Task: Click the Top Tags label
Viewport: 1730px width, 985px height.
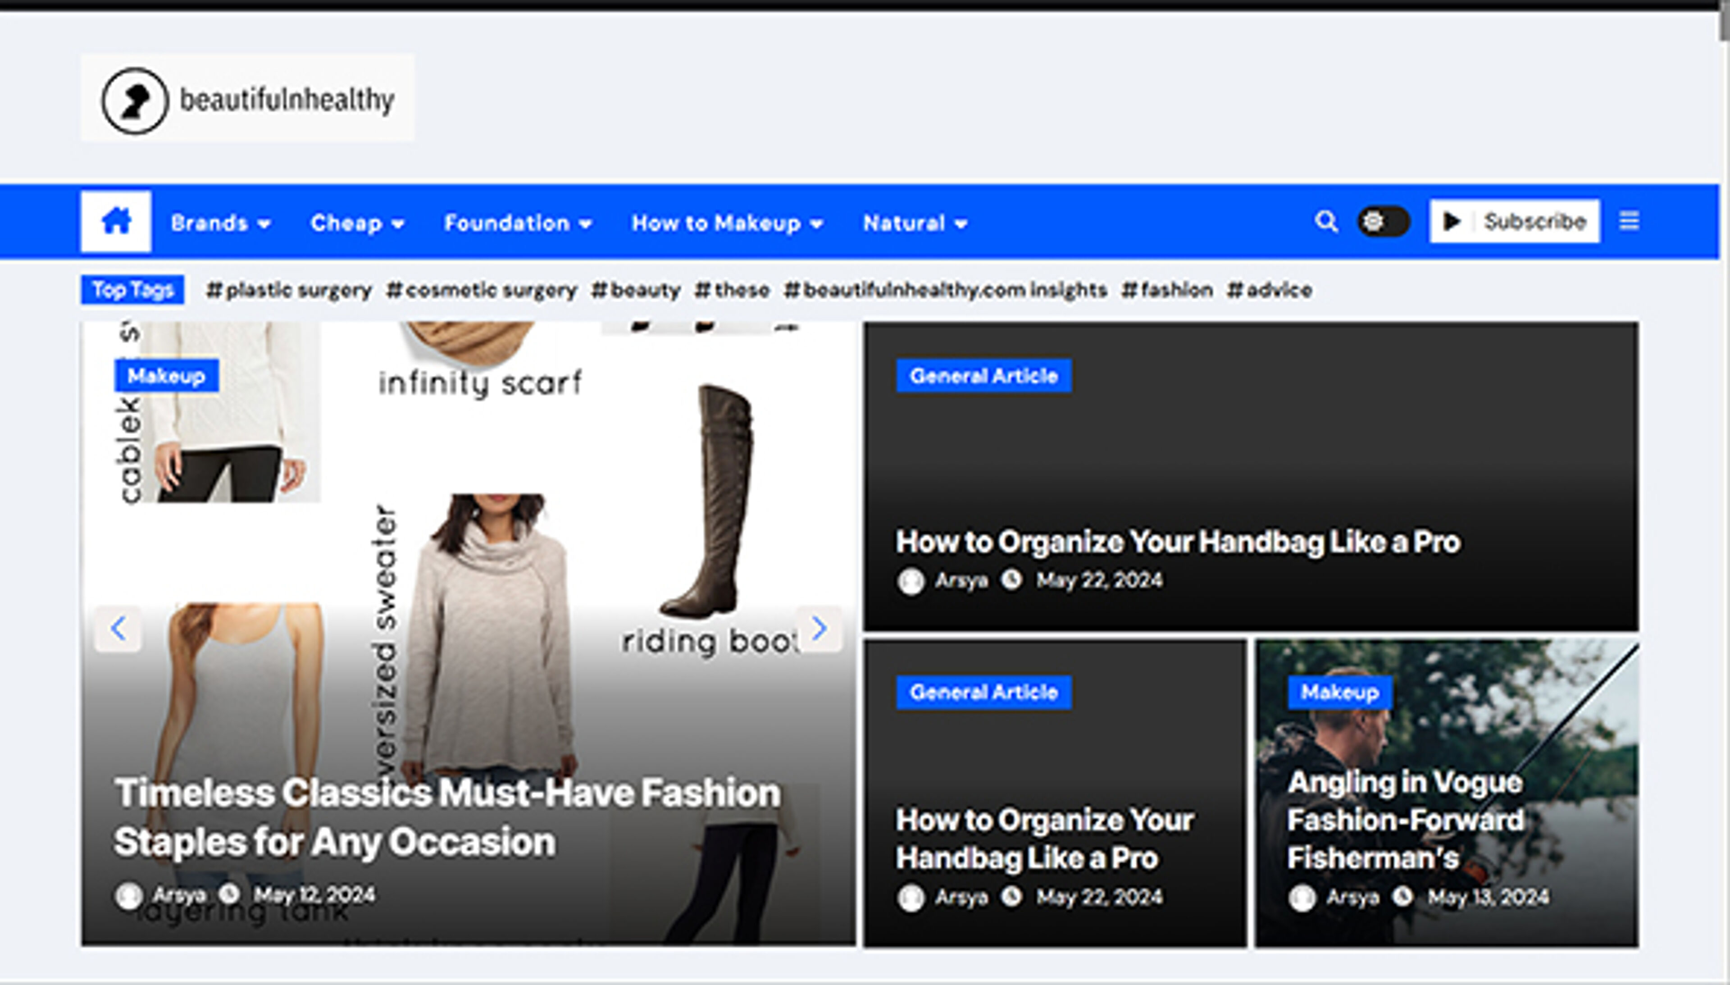Action: [132, 290]
